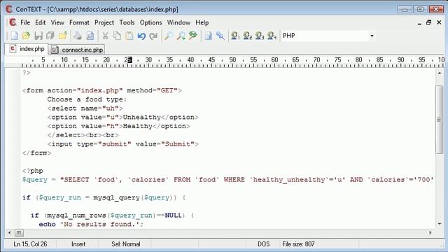This screenshot has height=252, width=448.
Task: Click the 'DOS' status bar entry
Action: 263,244
